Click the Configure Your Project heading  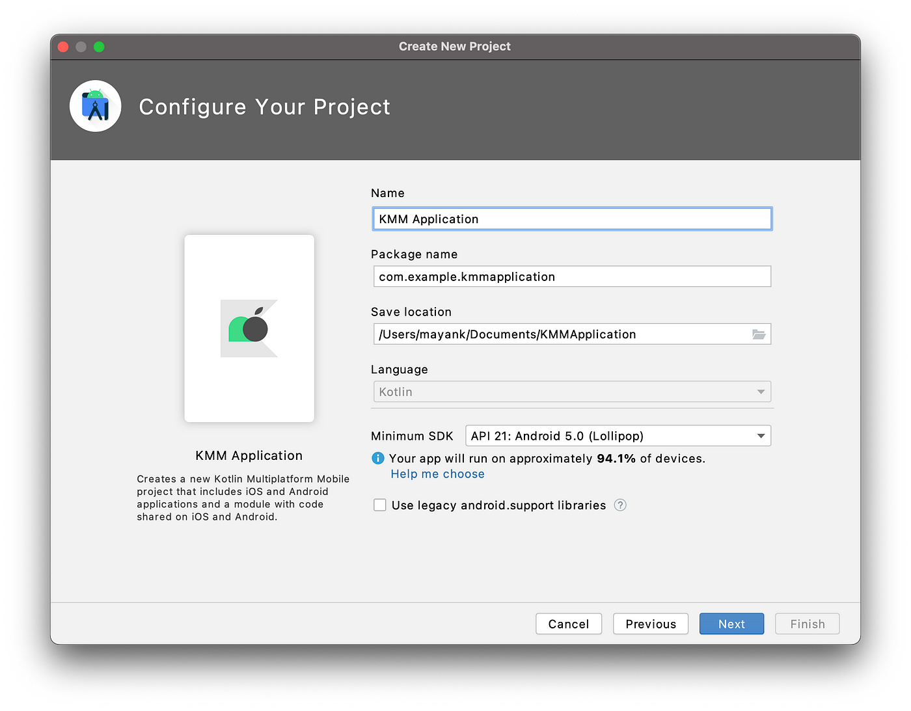(x=265, y=107)
